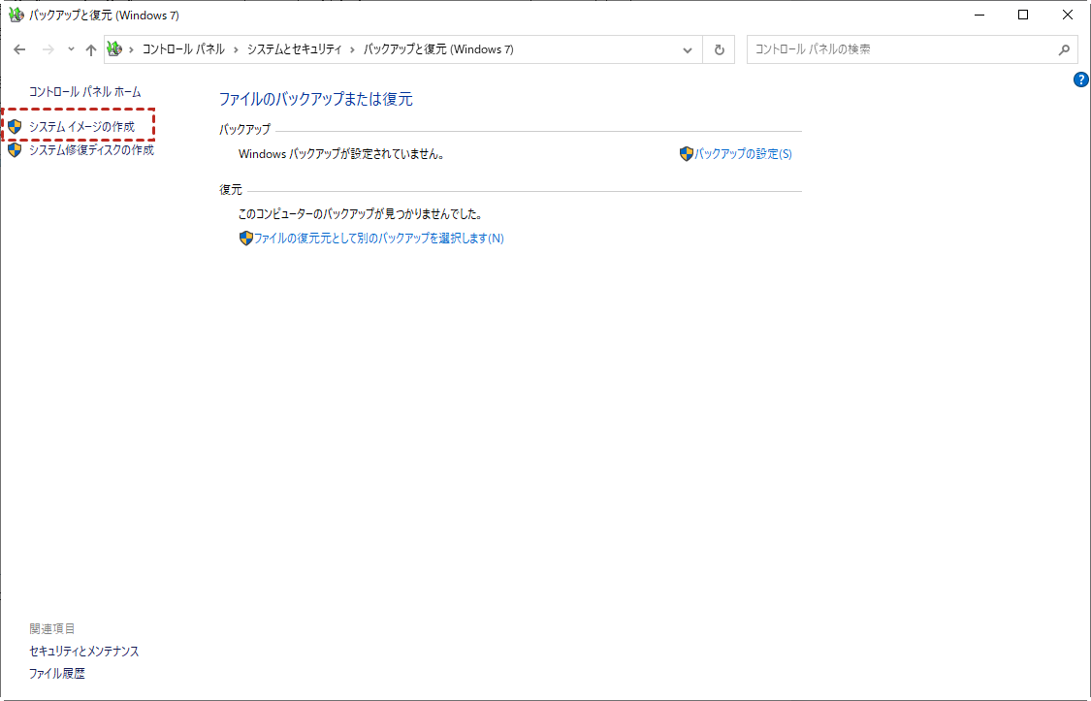This screenshot has height=701, width=1091.
Task: Open ファイル履歴 related link
Action: (56, 674)
